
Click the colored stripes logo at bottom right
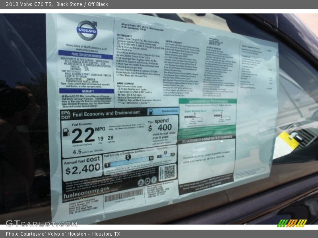[x=292, y=223]
